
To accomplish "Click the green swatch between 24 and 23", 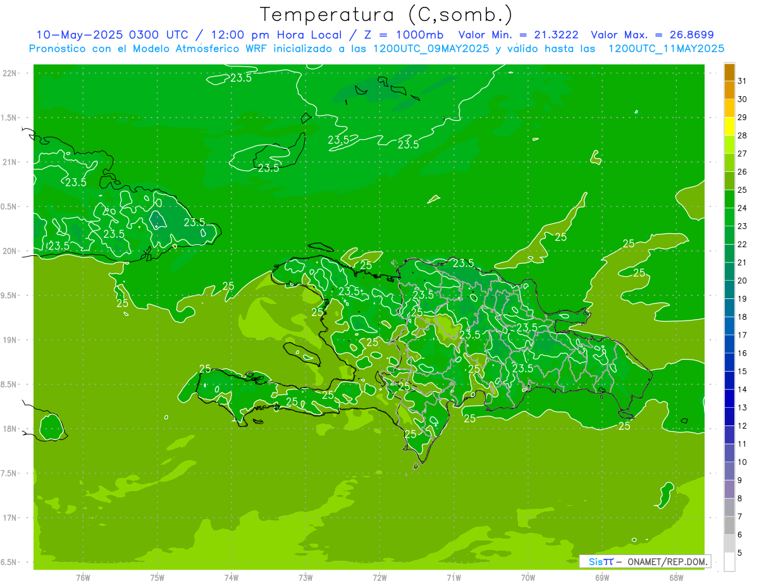I will [x=729, y=217].
